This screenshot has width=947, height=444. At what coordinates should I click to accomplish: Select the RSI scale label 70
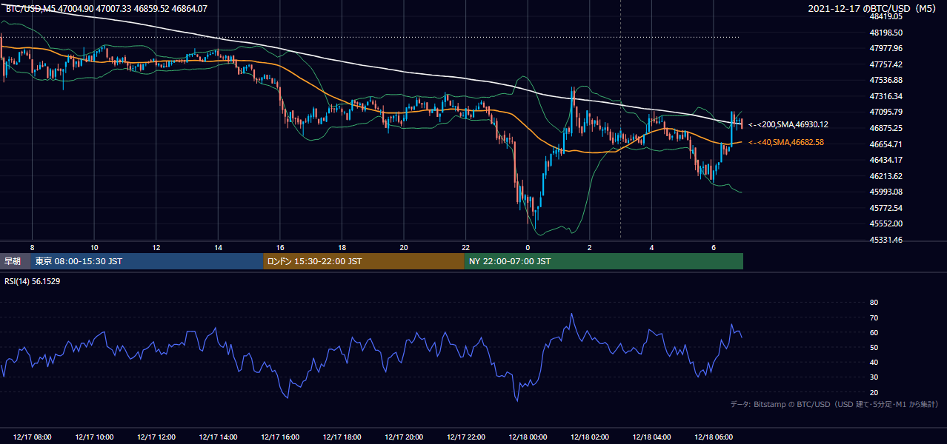(874, 317)
